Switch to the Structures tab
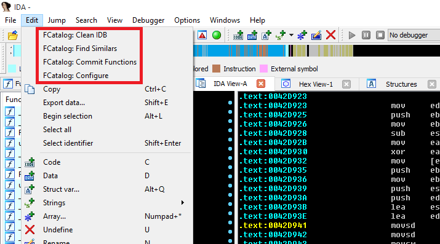The width and height of the screenshot is (440, 244). coord(401,84)
